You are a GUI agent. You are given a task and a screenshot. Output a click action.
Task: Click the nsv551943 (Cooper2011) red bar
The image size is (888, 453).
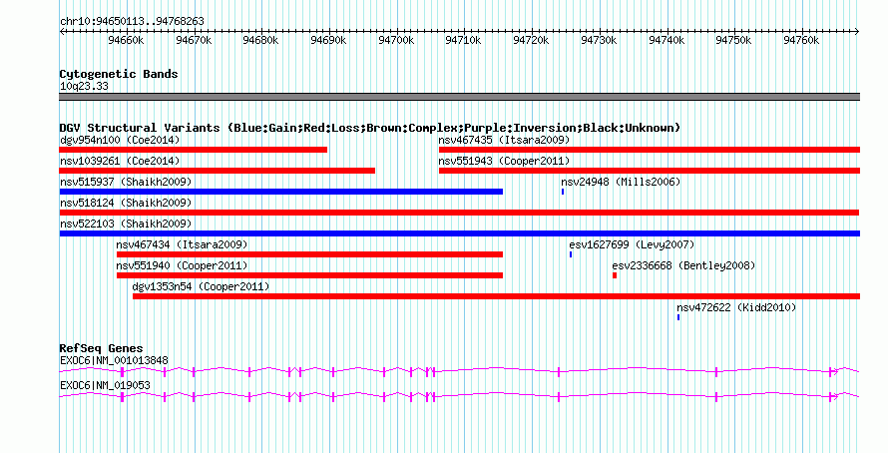[650, 171]
